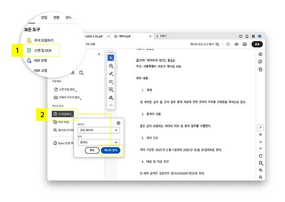This screenshot has height=202, width=285.
Task: Click the 올바로 인식된 텍스트 option
Action: coord(64,130)
